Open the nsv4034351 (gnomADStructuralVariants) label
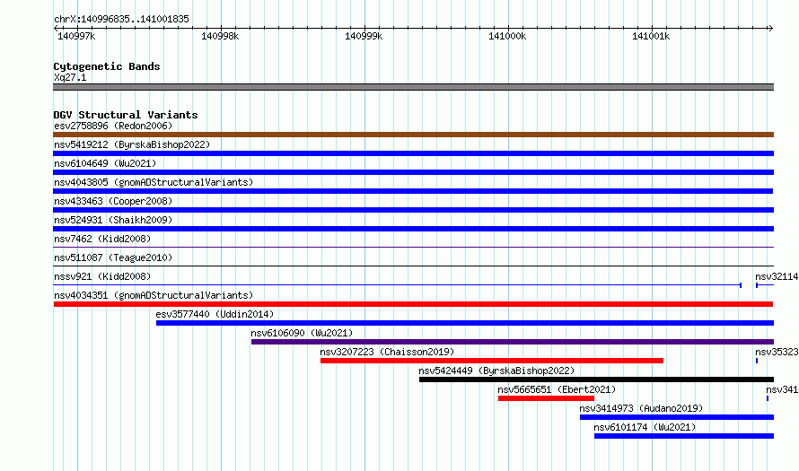Image resolution: width=799 pixels, height=471 pixels. [154, 295]
